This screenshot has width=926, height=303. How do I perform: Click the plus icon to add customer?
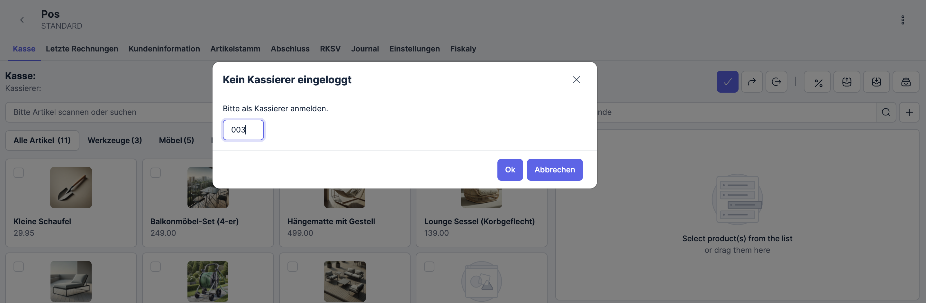click(909, 112)
